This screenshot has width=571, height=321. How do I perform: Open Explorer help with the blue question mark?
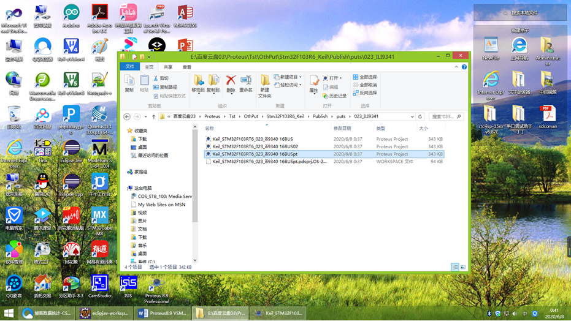coord(464,67)
